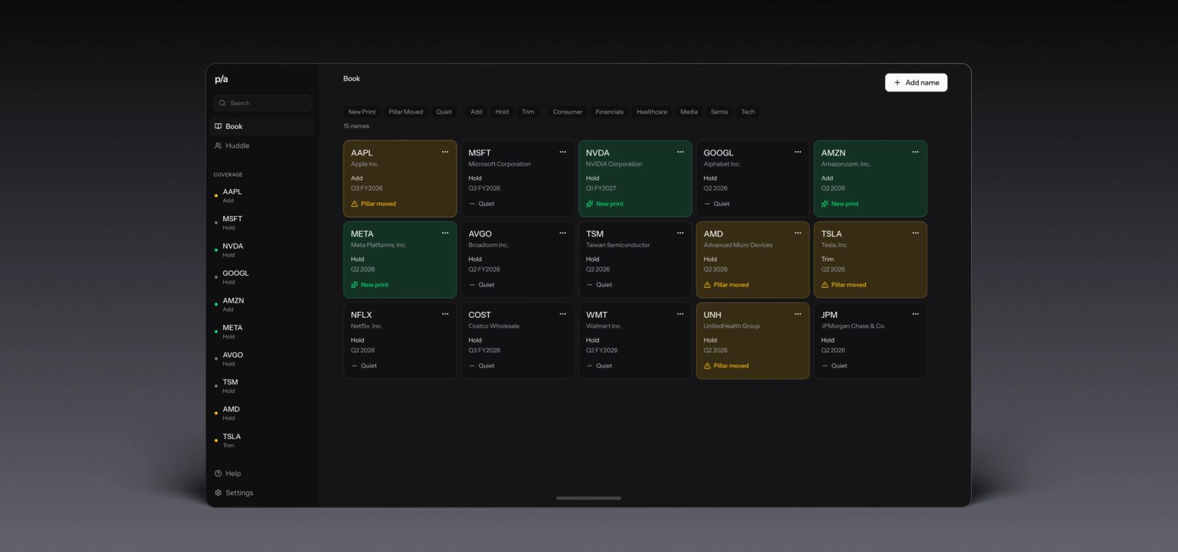
Task: Open the AMD card more options
Action: (798, 233)
